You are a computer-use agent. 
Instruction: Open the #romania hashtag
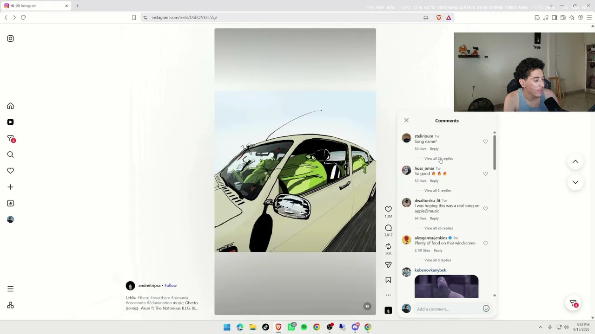tap(179, 298)
